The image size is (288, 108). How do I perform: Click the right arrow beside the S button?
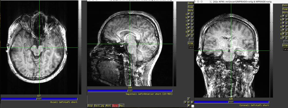(x=192, y=102)
